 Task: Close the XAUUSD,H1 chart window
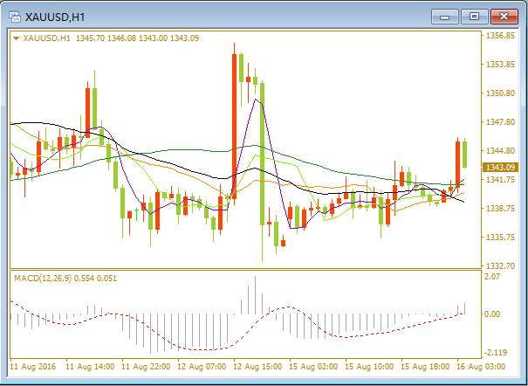pyautogui.click(x=504, y=17)
